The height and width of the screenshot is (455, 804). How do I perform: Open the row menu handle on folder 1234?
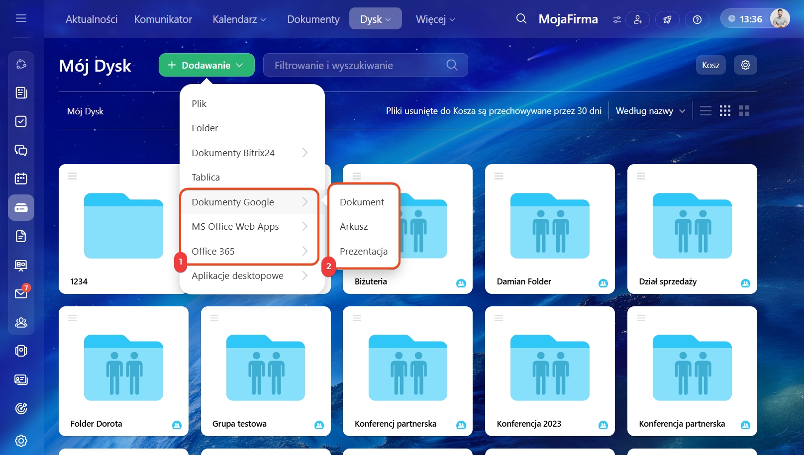pos(72,176)
